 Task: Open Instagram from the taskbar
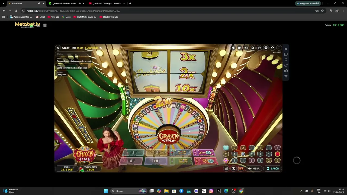coord(211,191)
